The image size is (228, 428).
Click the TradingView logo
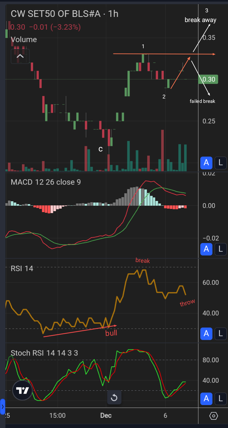point(23,391)
